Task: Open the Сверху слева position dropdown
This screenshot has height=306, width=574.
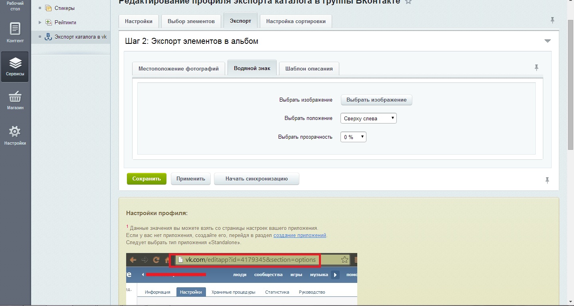Action: pos(368,118)
